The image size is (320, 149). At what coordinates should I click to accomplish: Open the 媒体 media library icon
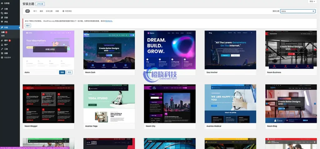2,13
